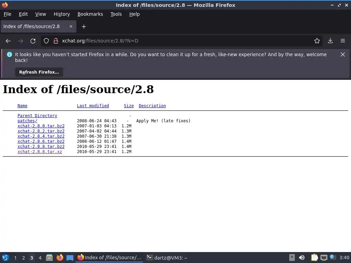This screenshot has height=263, width=351.
Task: Download xchat-2.8.8.tar.bz2
Action: click(41, 147)
